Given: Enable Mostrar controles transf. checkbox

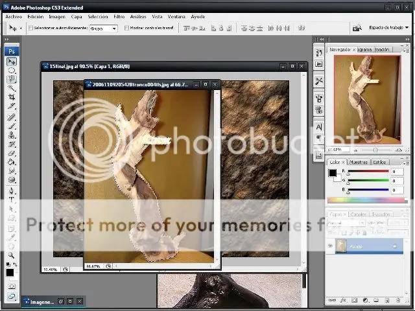Looking at the screenshot, I should pyautogui.click(x=126, y=28).
